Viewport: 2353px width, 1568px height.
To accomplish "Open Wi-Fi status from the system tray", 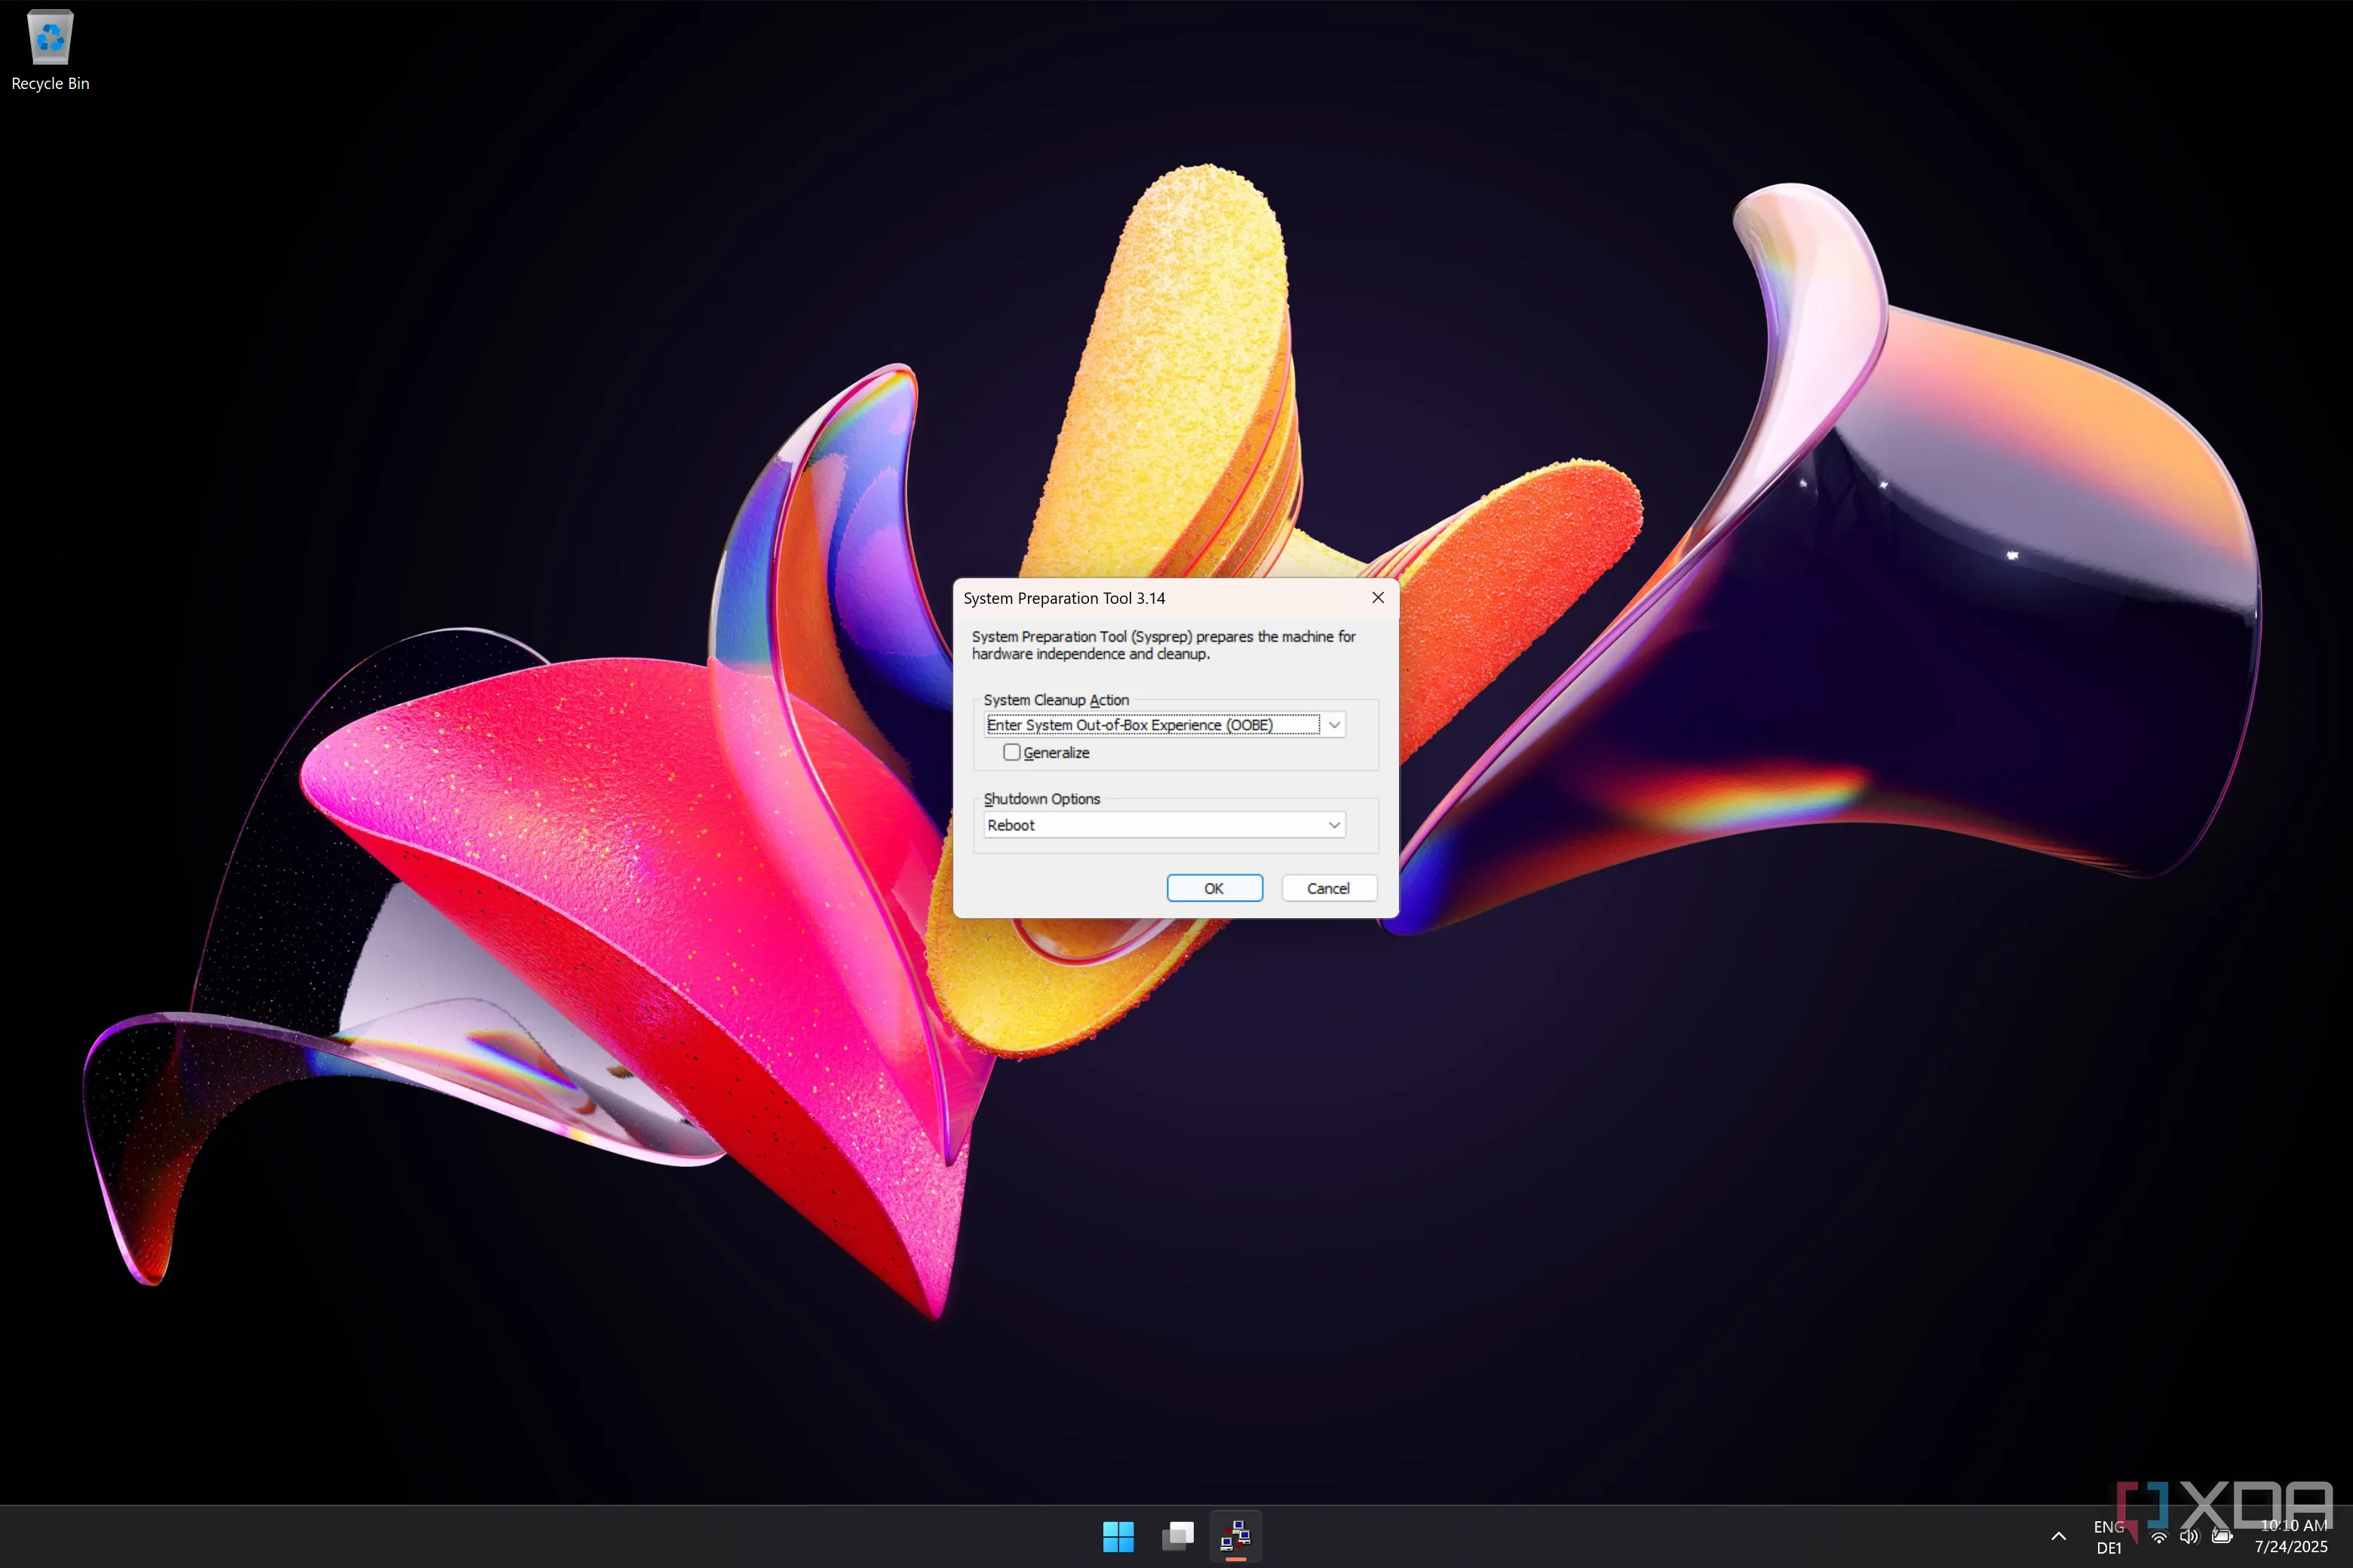I will pos(2158,1537).
